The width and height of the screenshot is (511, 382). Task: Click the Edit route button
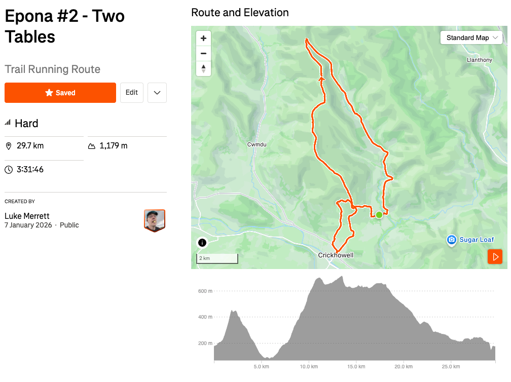132,93
